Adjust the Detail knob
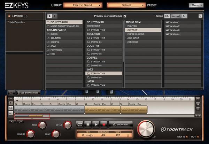Image resolution: width=209 pixels, height=144 pixels. click(x=68, y=125)
